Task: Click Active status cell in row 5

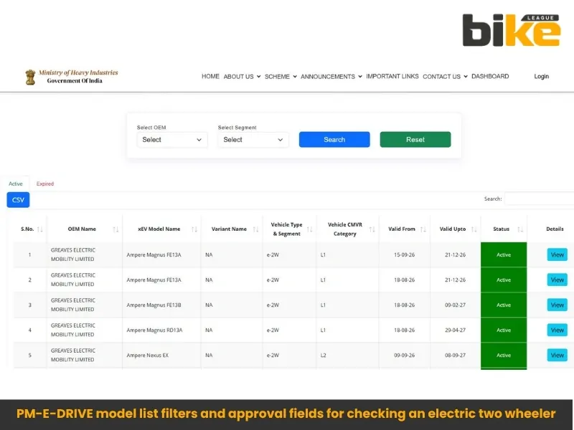Action: click(504, 355)
